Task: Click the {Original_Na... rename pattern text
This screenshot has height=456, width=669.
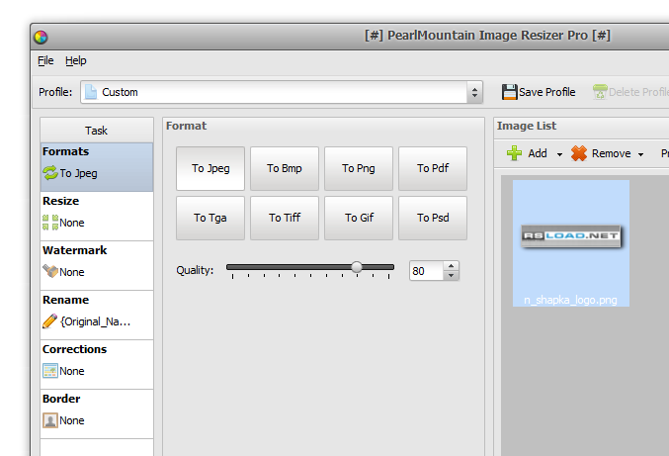Action: (95, 321)
